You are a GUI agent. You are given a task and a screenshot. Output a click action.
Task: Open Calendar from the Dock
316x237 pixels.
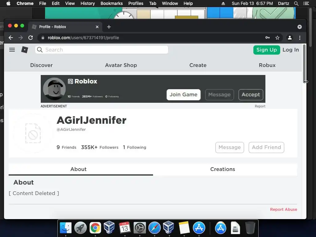coord(125,228)
